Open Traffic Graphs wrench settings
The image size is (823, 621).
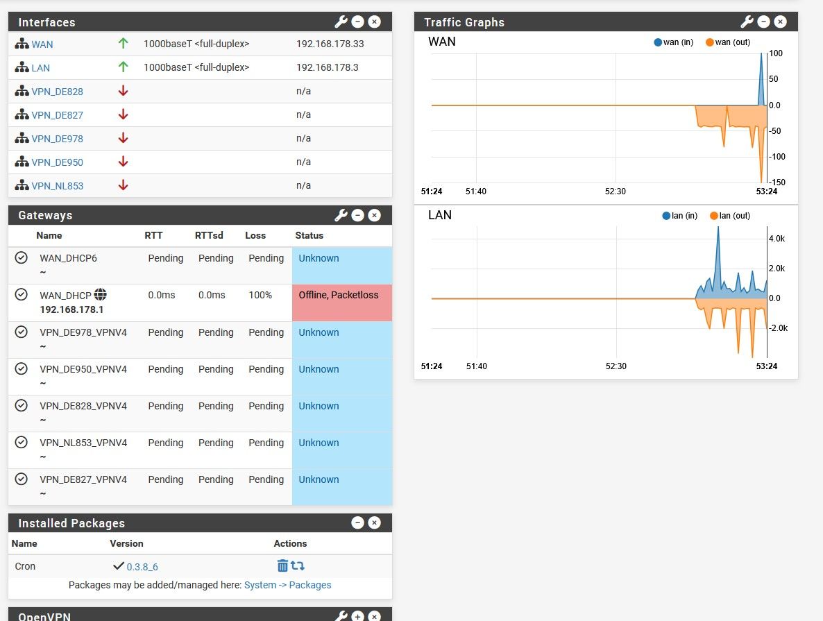747,22
